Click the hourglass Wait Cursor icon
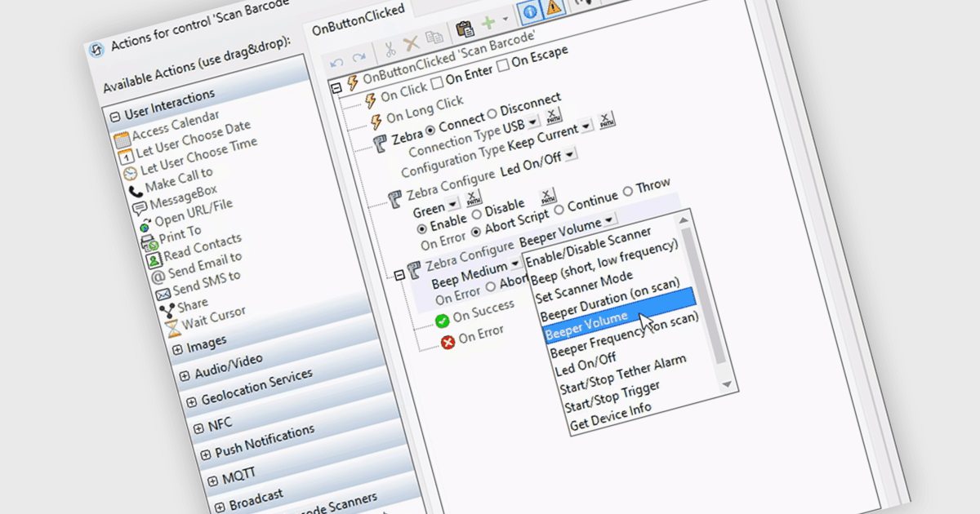This screenshot has width=980, height=514. pyautogui.click(x=171, y=328)
